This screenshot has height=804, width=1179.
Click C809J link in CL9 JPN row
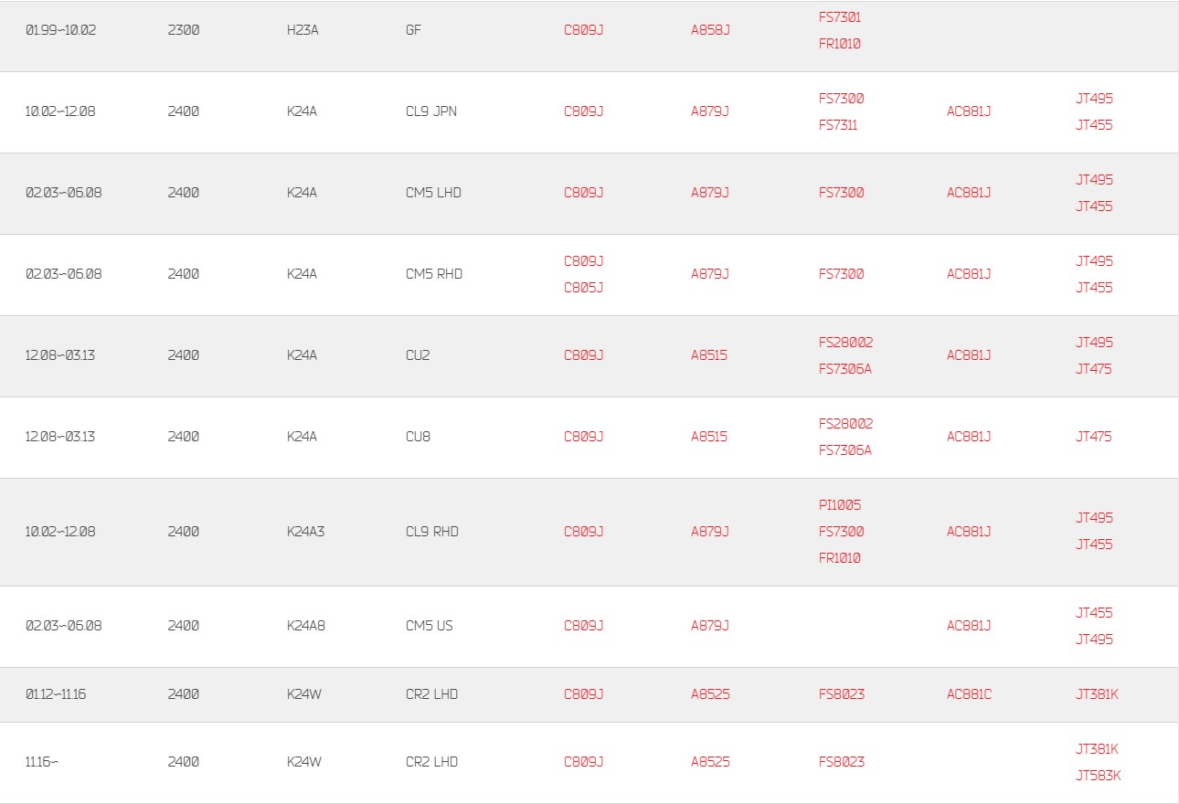(583, 111)
